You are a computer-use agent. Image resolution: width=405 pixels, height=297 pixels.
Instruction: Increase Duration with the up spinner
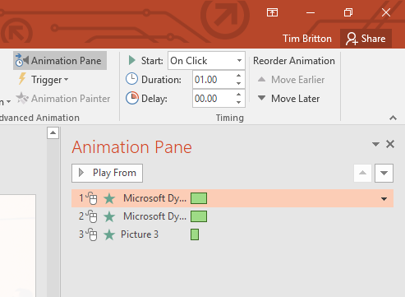point(238,76)
